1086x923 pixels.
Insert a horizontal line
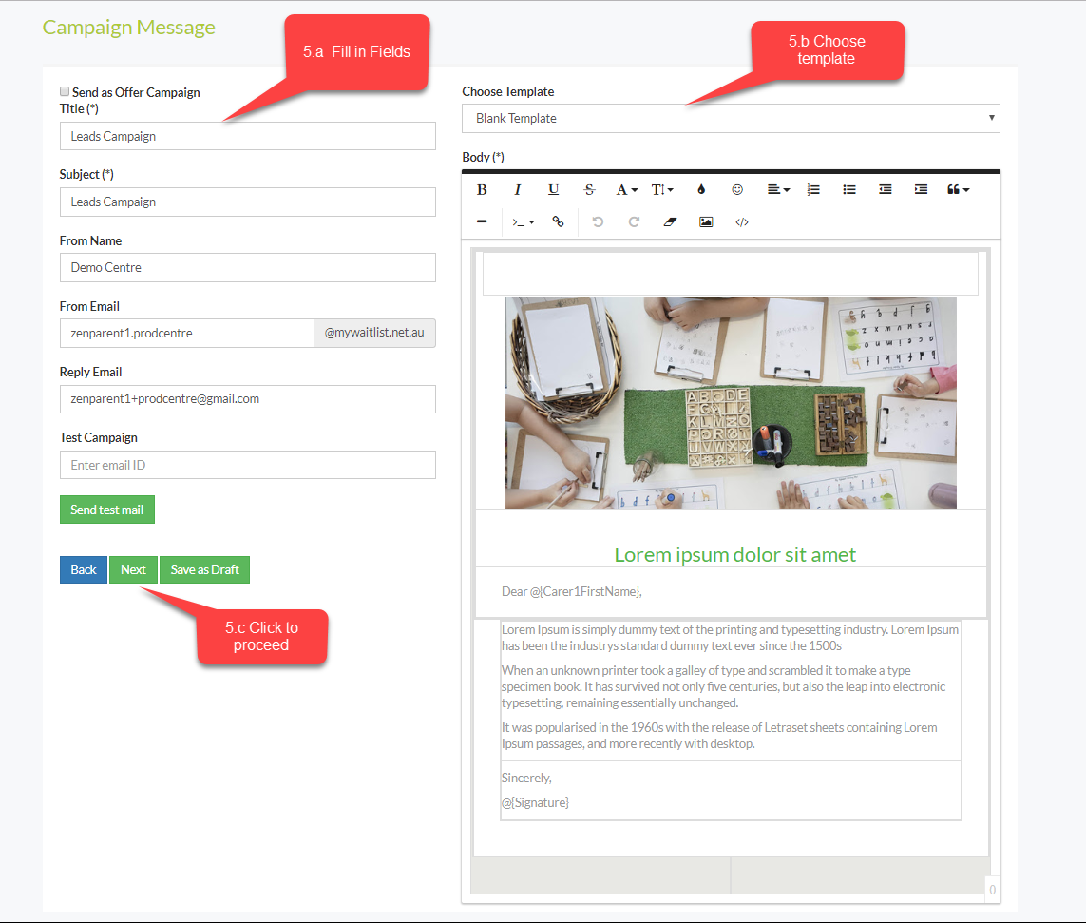(482, 221)
